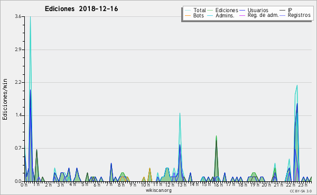Click the wikiscan.org label below the chart

[x=158, y=190]
